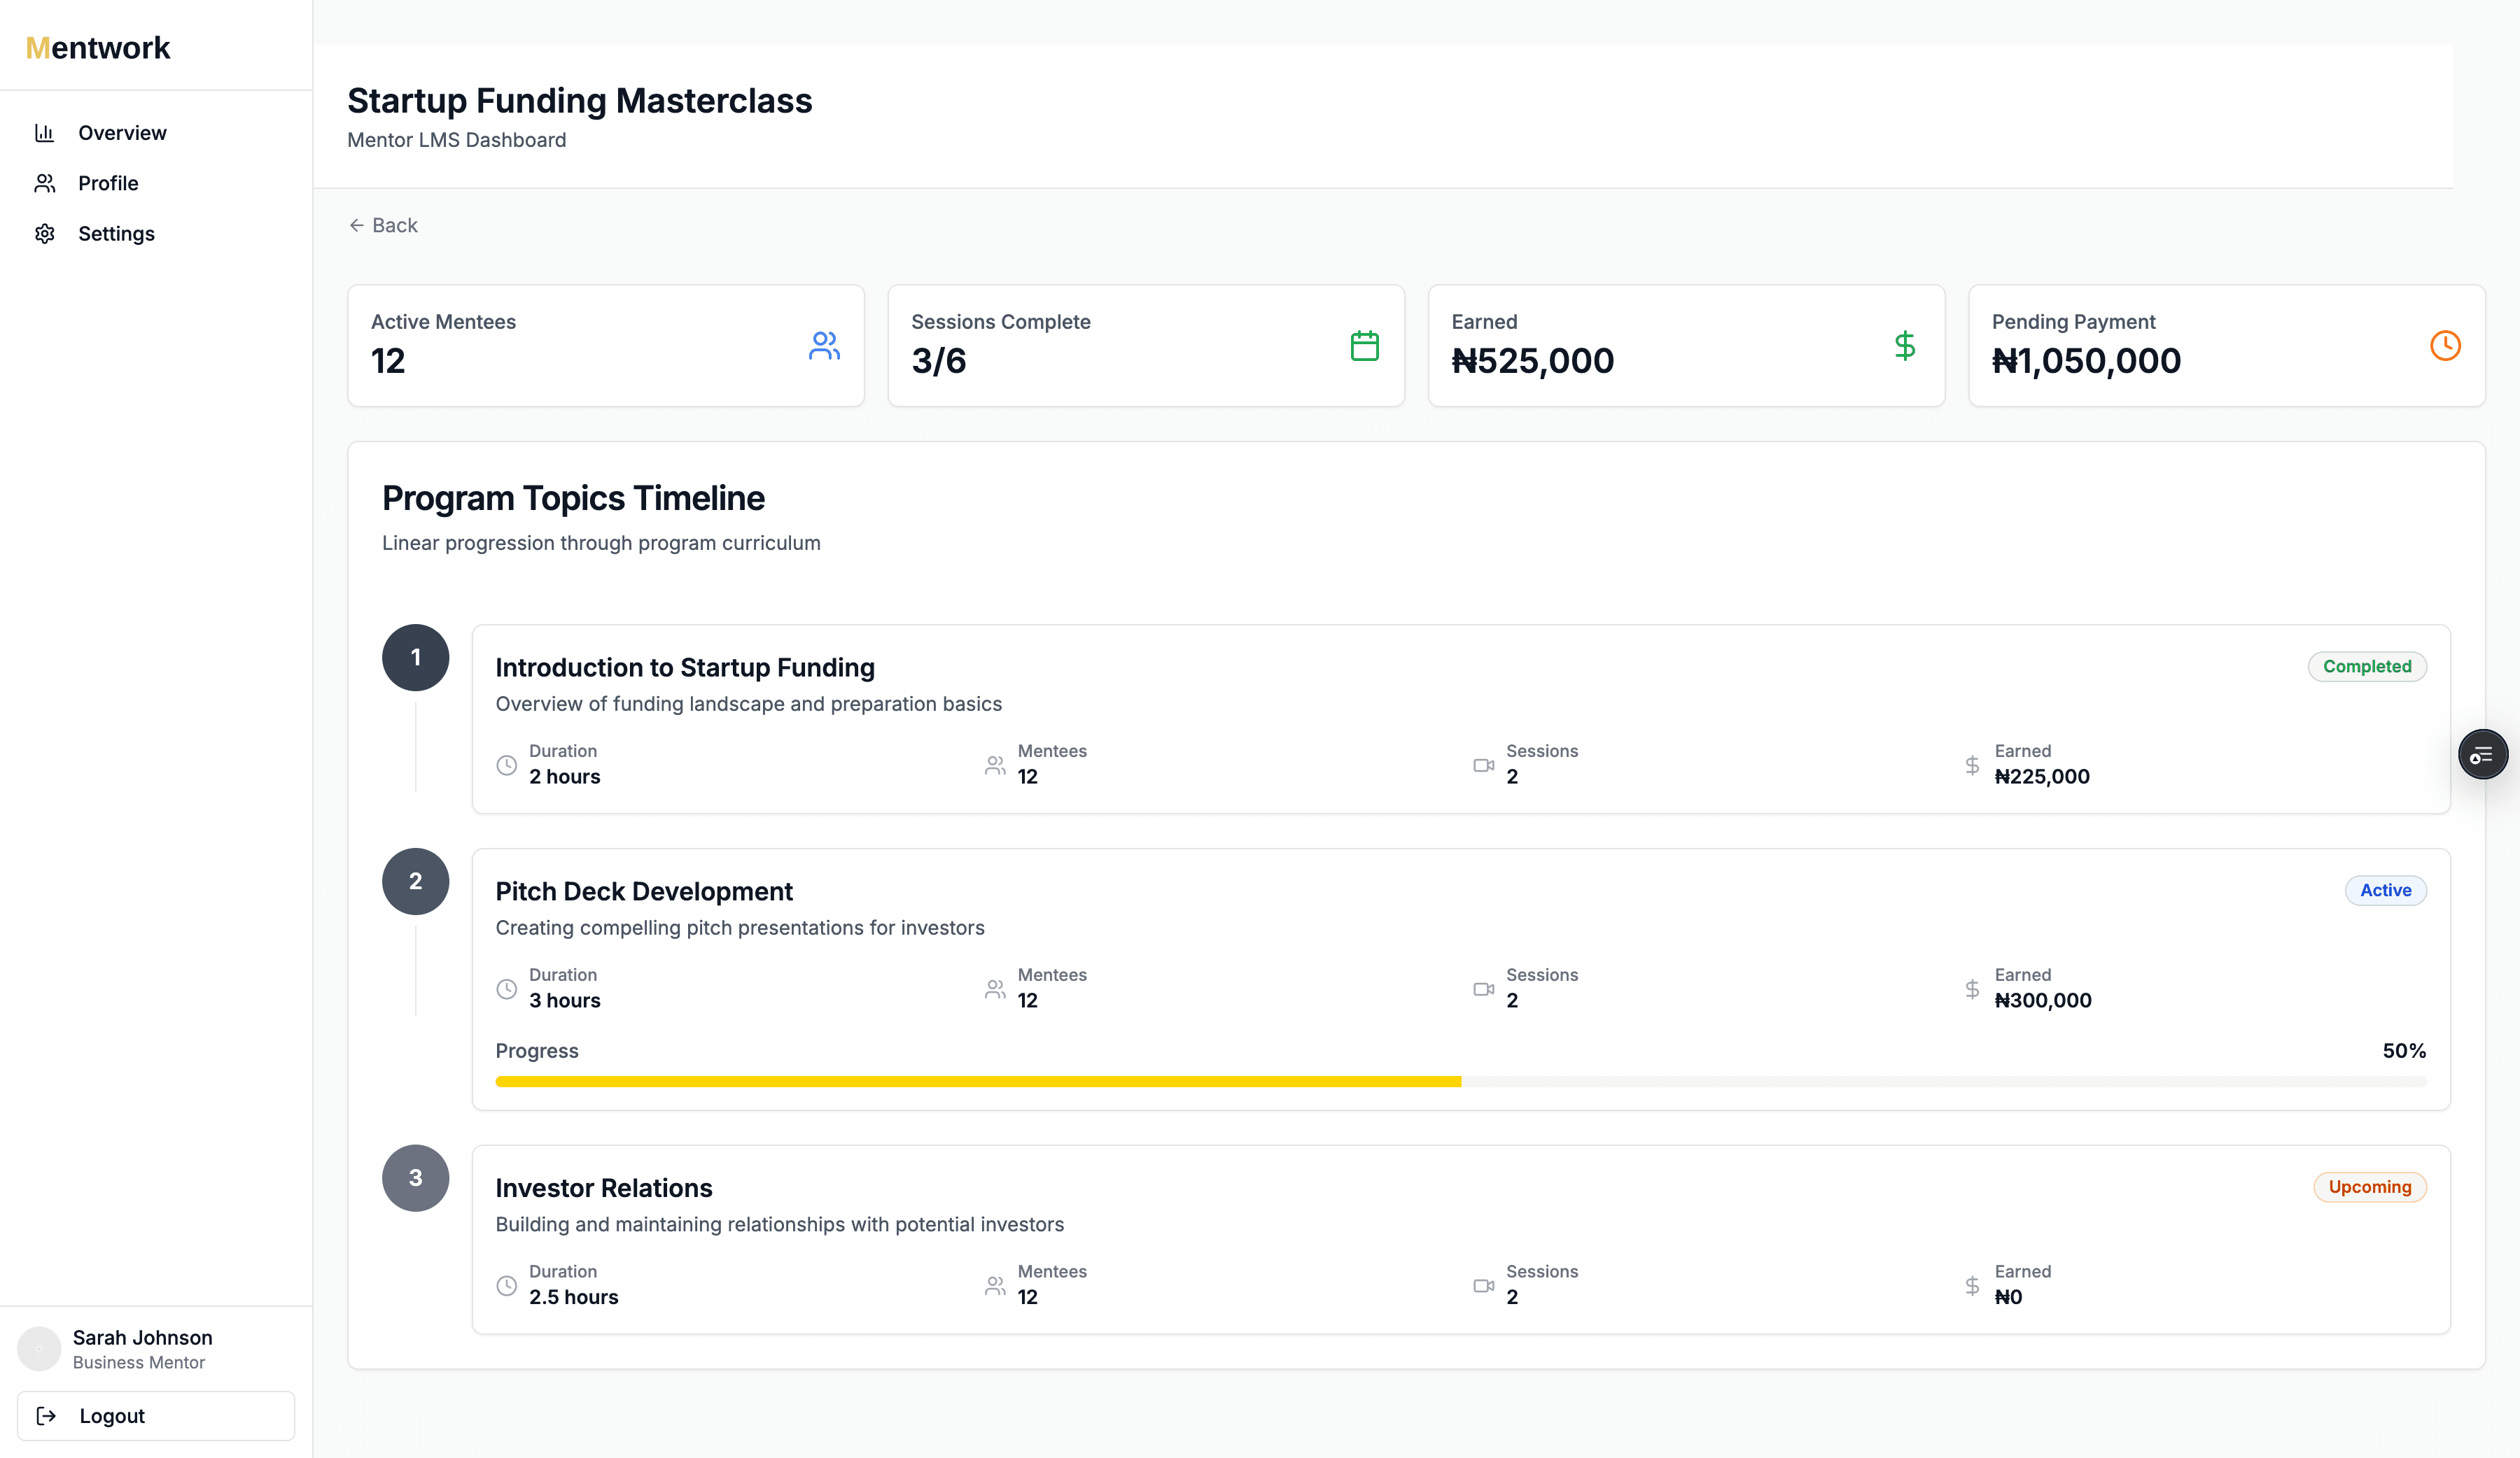
Task: Click the Back link above the stats cards
Action: tap(383, 225)
